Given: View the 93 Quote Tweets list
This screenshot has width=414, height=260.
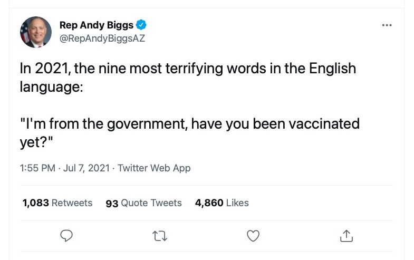Looking at the screenshot, I should tap(143, 203).
